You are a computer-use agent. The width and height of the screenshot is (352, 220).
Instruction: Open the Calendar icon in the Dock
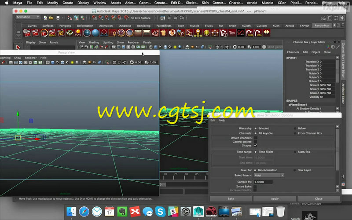point(109,211)
